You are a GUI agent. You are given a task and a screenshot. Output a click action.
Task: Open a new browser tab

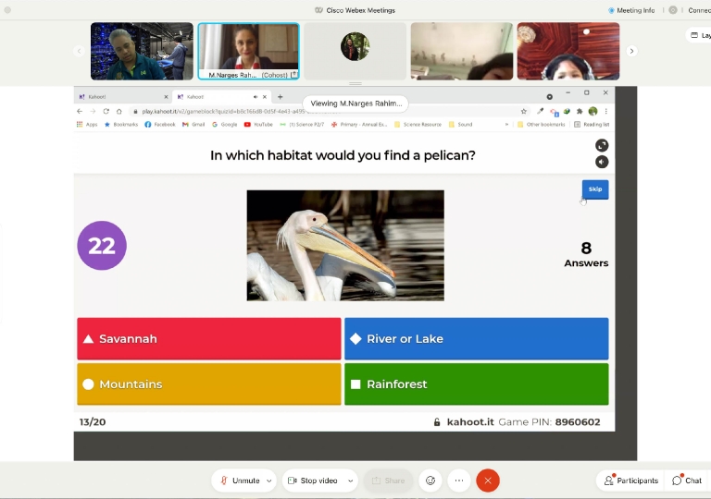point(281,96)
